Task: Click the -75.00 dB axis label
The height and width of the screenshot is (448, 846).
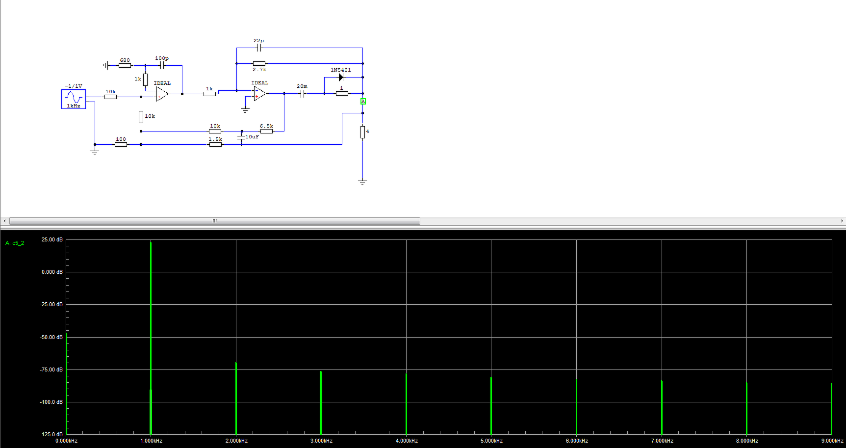Action: (51, 369)
